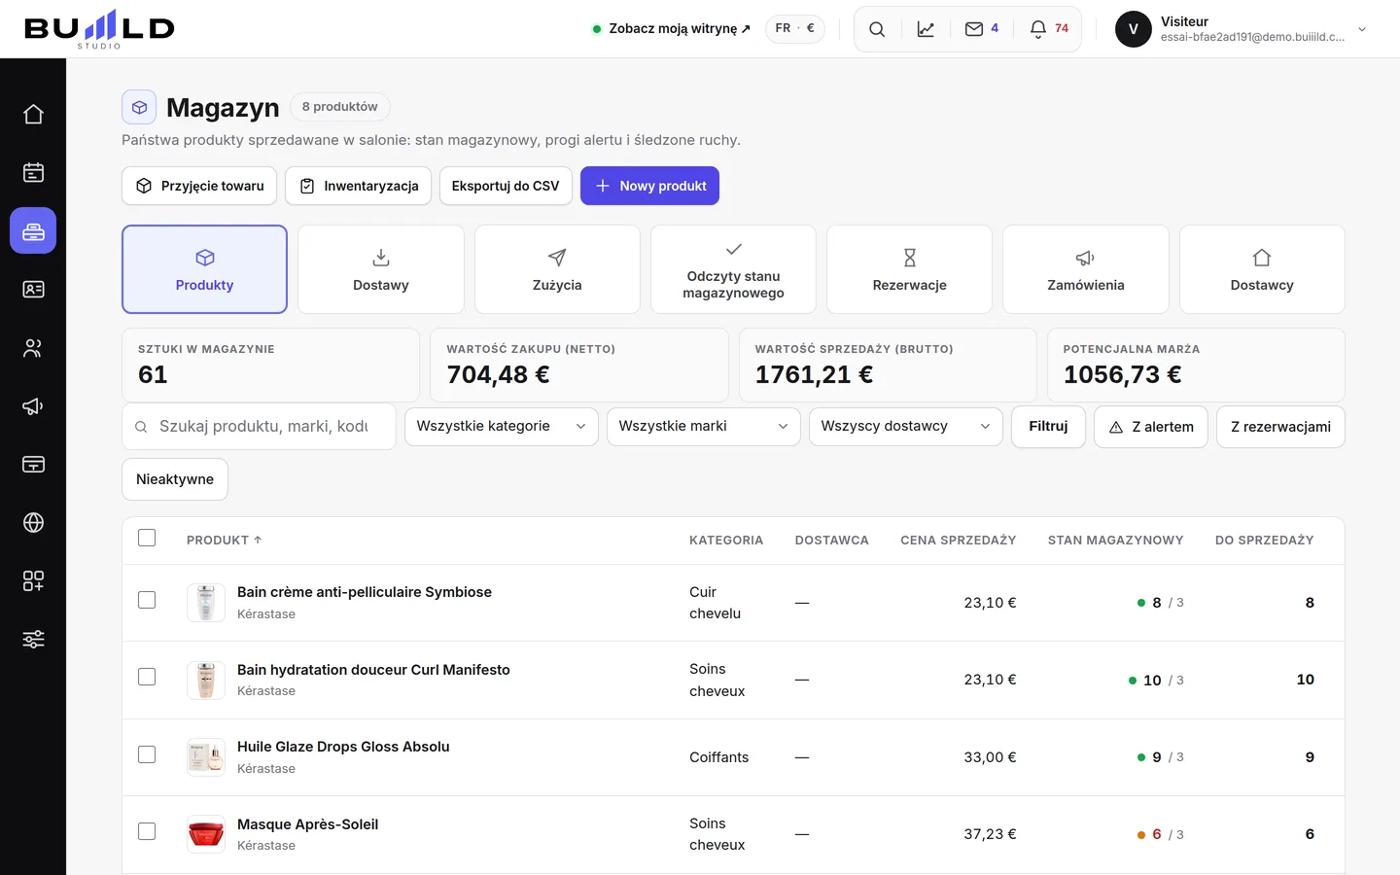Click the Bain hydratation Curl Manifesto thumbnail
Viewport: 1400px width, 875px height.
(206, 681)
